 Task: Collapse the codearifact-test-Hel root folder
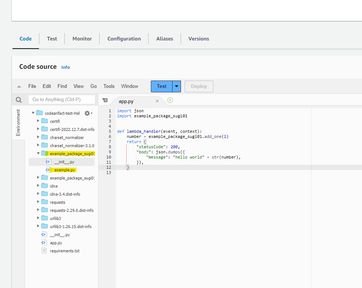(33, 113)
